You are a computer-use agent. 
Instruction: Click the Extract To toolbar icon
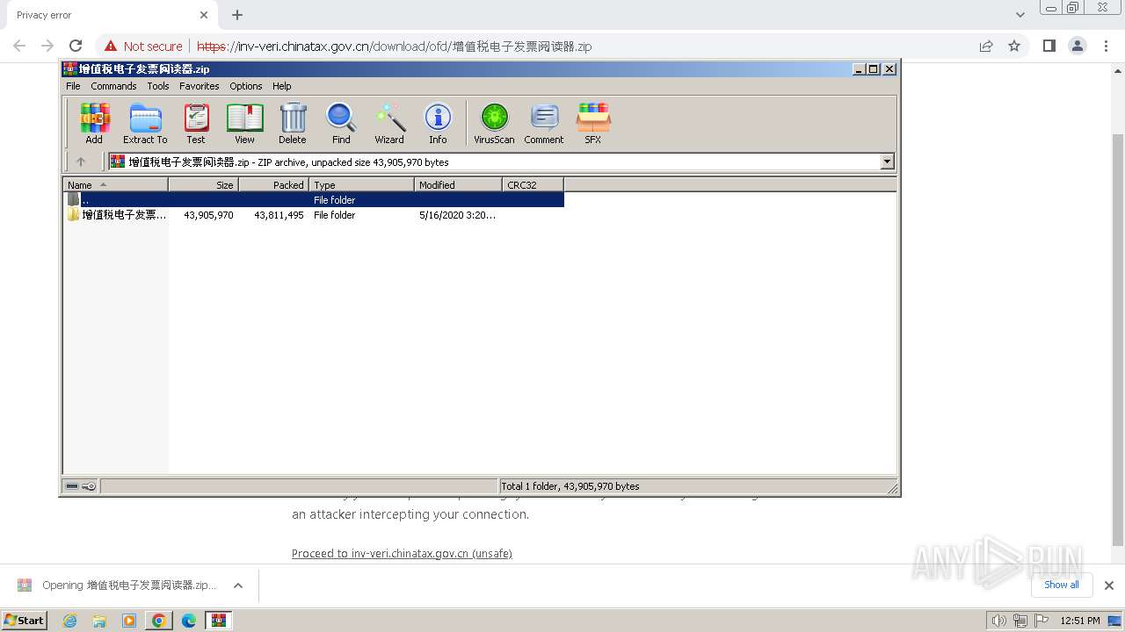(x=145, y=123)
